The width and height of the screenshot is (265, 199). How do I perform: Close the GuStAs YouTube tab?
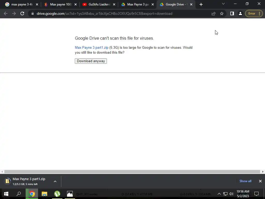point(114,5)
